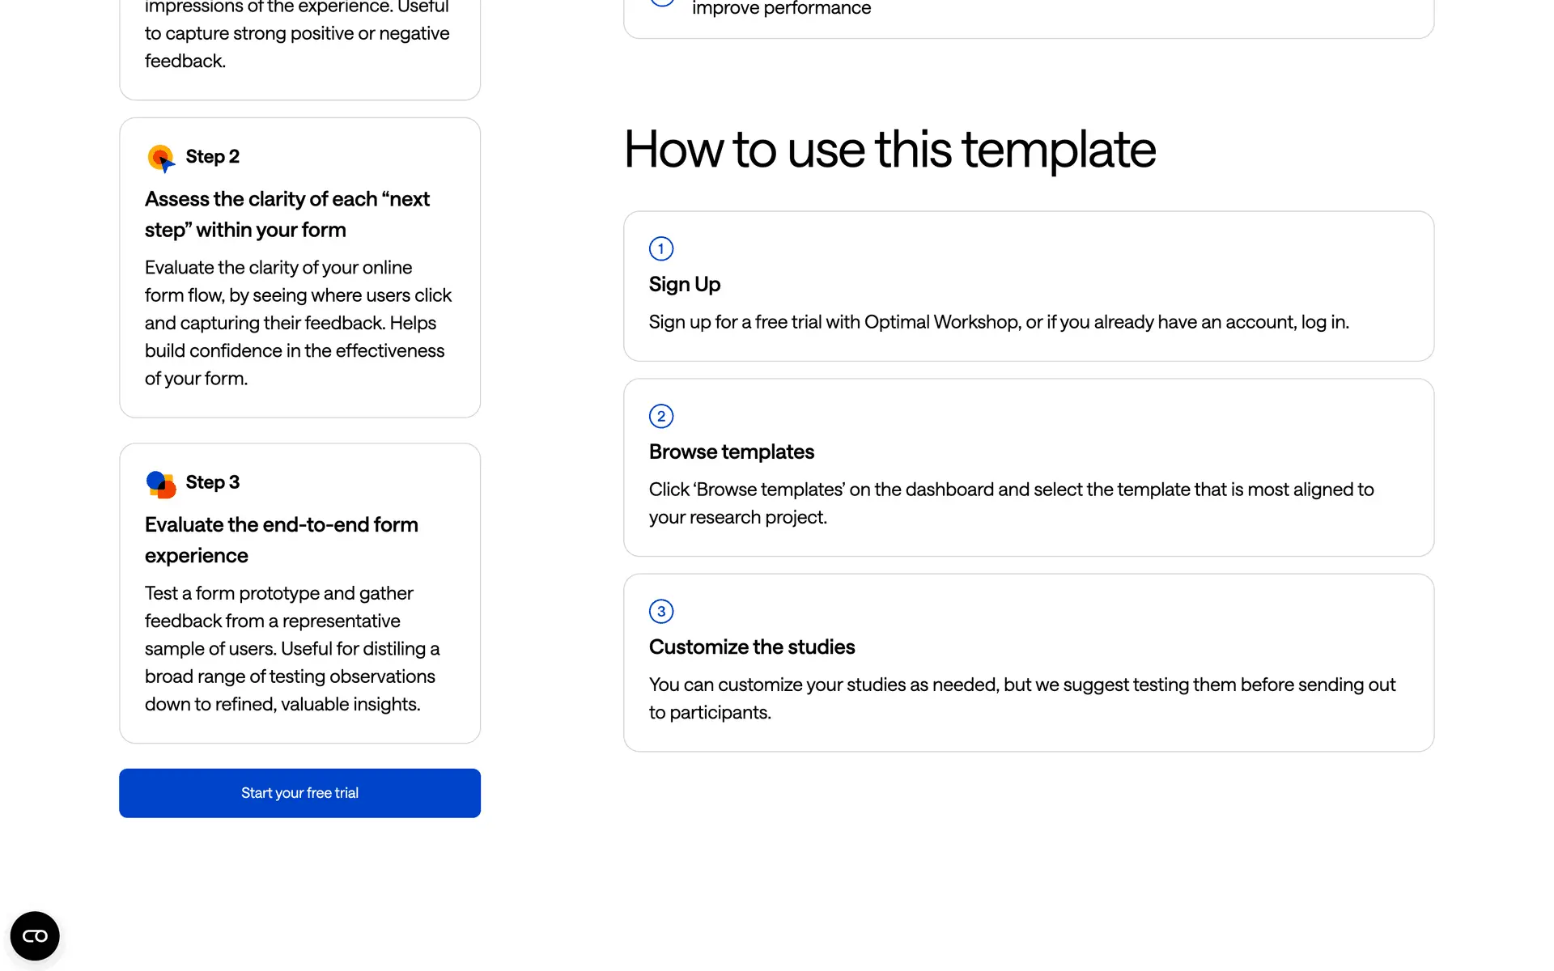This screenshot has height=971, width=1554.
Task: Click the Browse templates card description
Action: 1011,503
